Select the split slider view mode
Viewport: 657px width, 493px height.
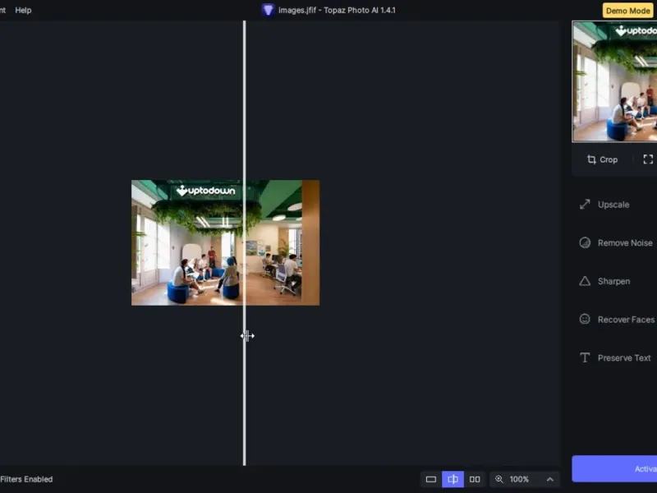pyautogui.click(x=453, y=479)
